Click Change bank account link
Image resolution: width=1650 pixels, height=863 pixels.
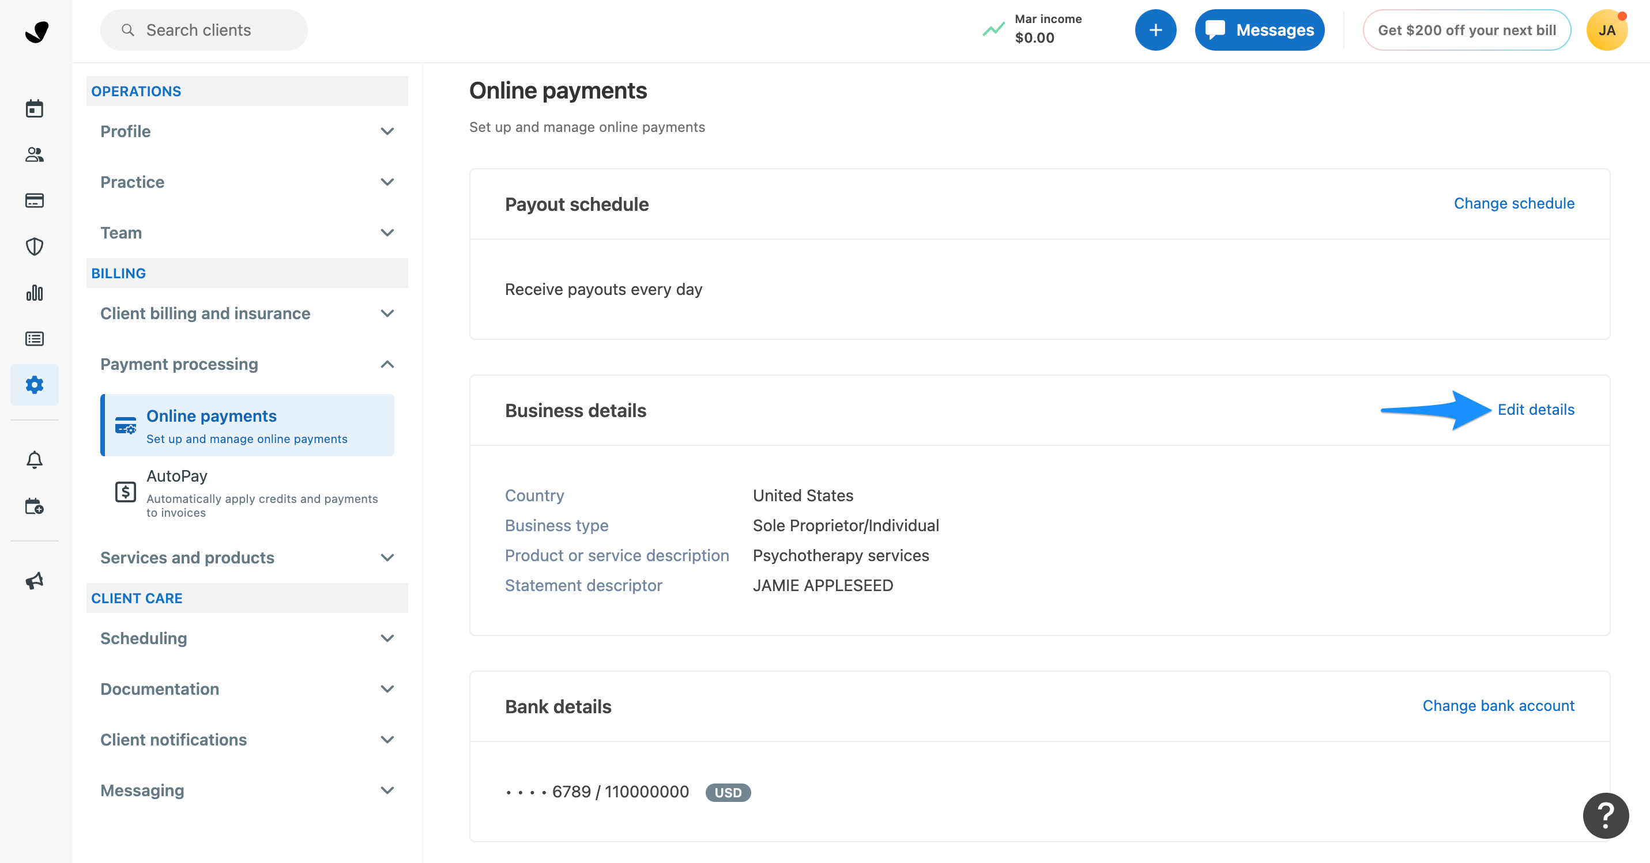pyautogui.click(x=1498, y=706)
